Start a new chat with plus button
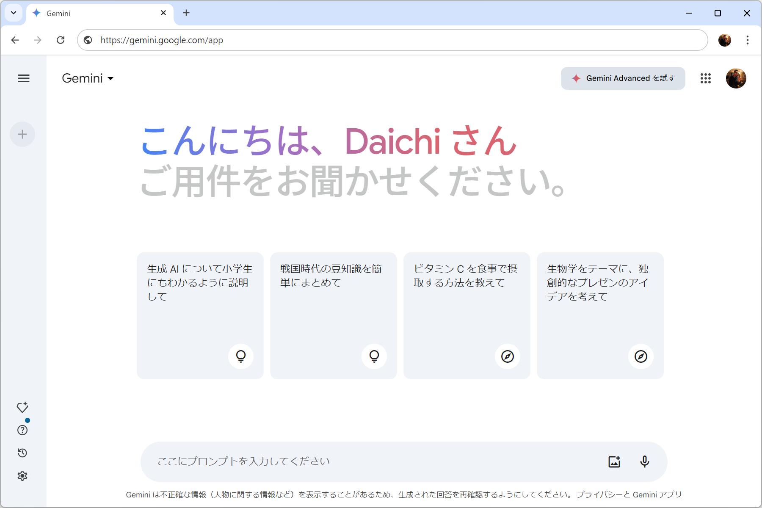762x508 pixels. coord(22,134)
